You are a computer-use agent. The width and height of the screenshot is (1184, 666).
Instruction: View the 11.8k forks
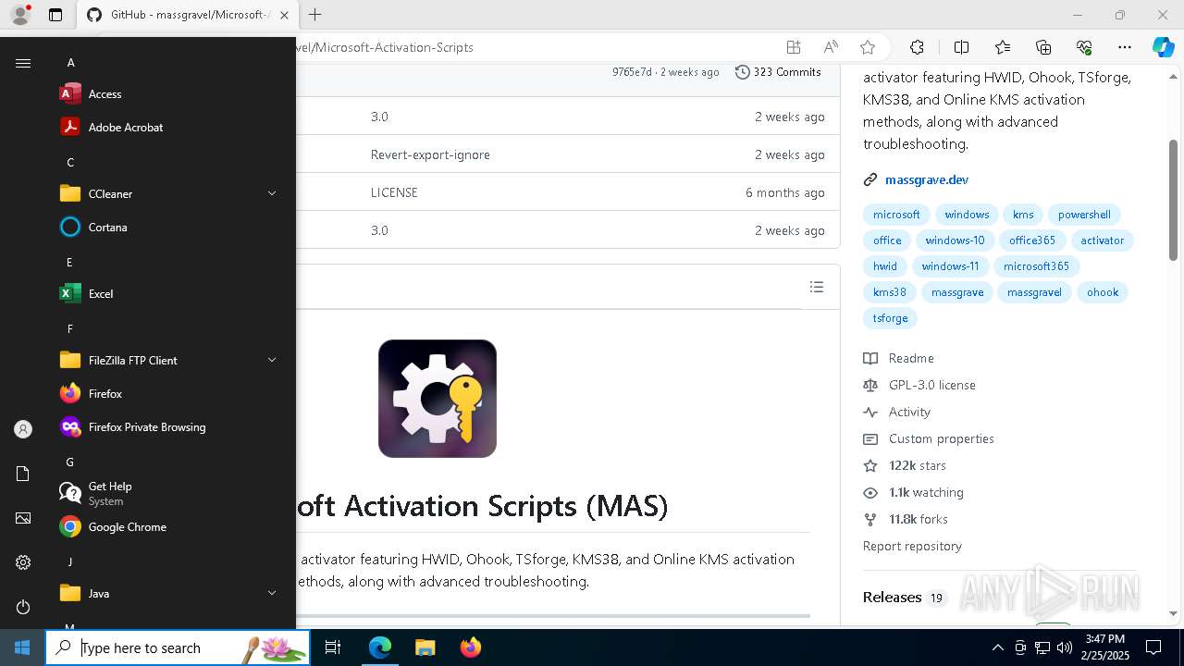click(x=906, y=519)
